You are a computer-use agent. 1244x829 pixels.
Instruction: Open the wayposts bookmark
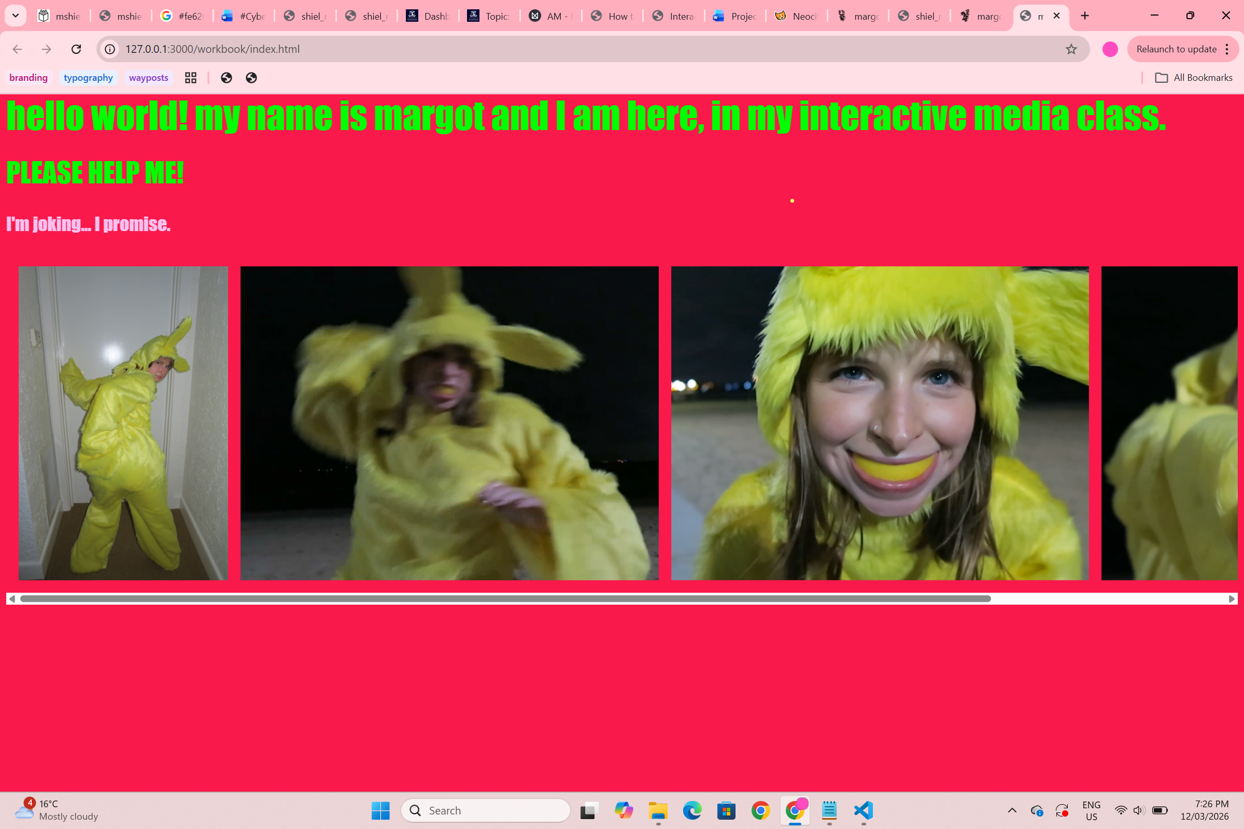pos(148,78)
